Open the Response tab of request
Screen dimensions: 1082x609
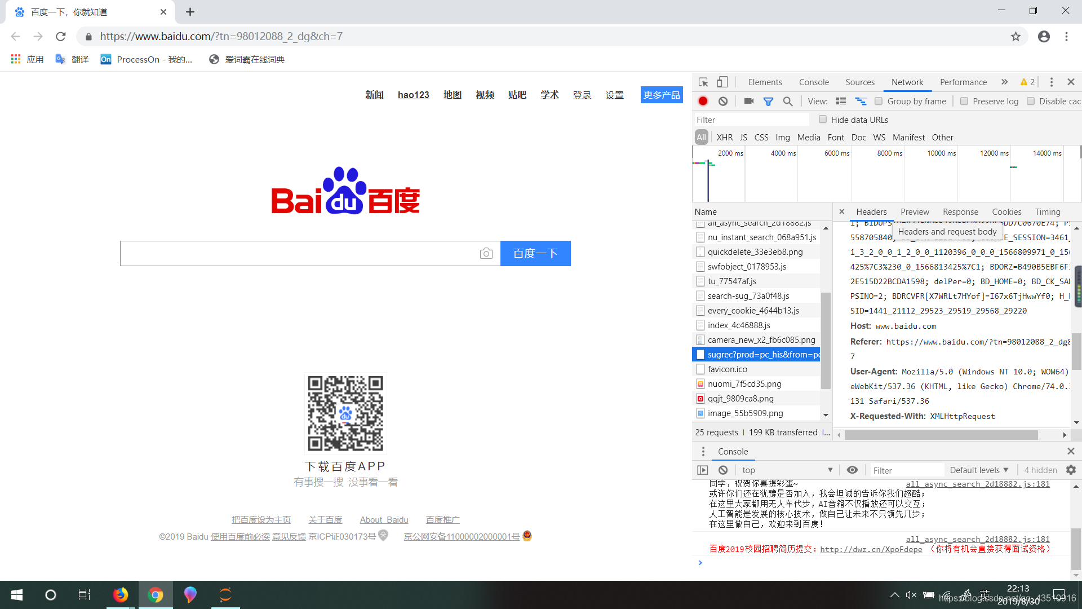tap(960, 212)
